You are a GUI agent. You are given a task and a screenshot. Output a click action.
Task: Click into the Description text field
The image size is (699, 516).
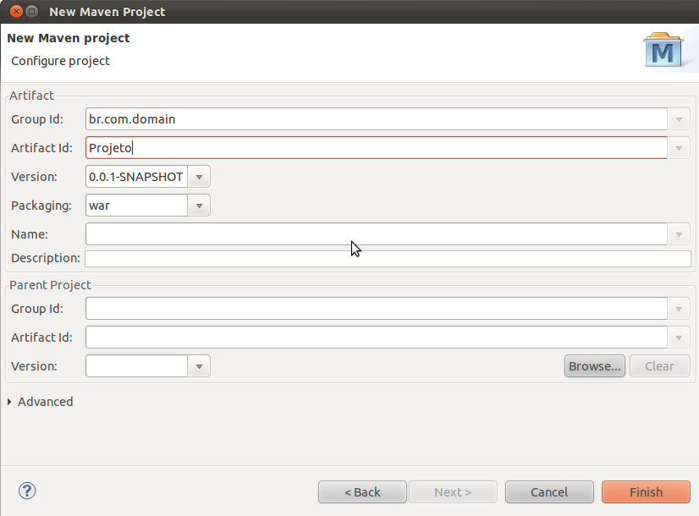(388, 259)
